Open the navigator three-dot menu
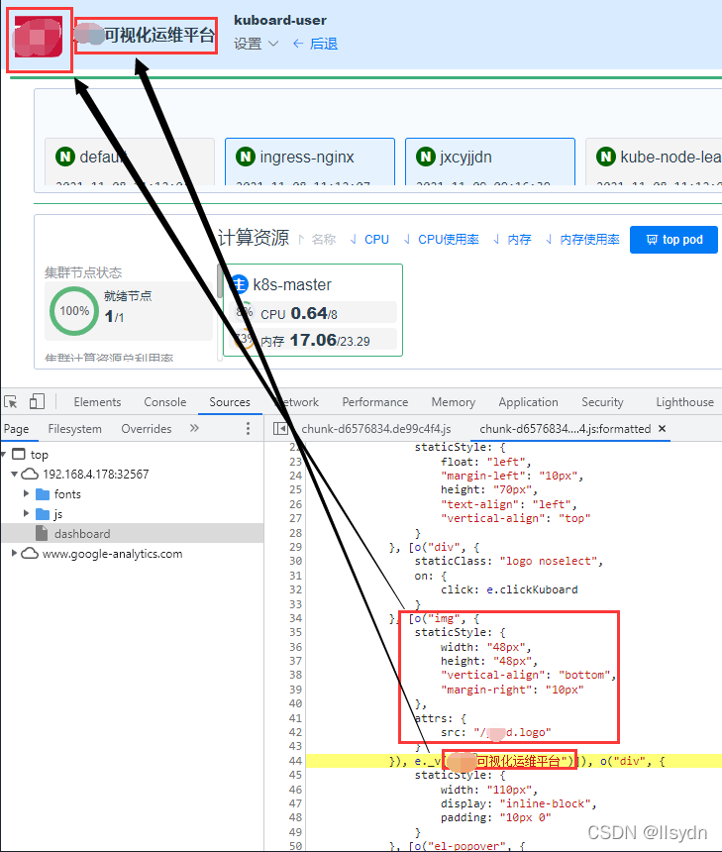This screenshot has height=852, width=722. [x=248, y=428]
